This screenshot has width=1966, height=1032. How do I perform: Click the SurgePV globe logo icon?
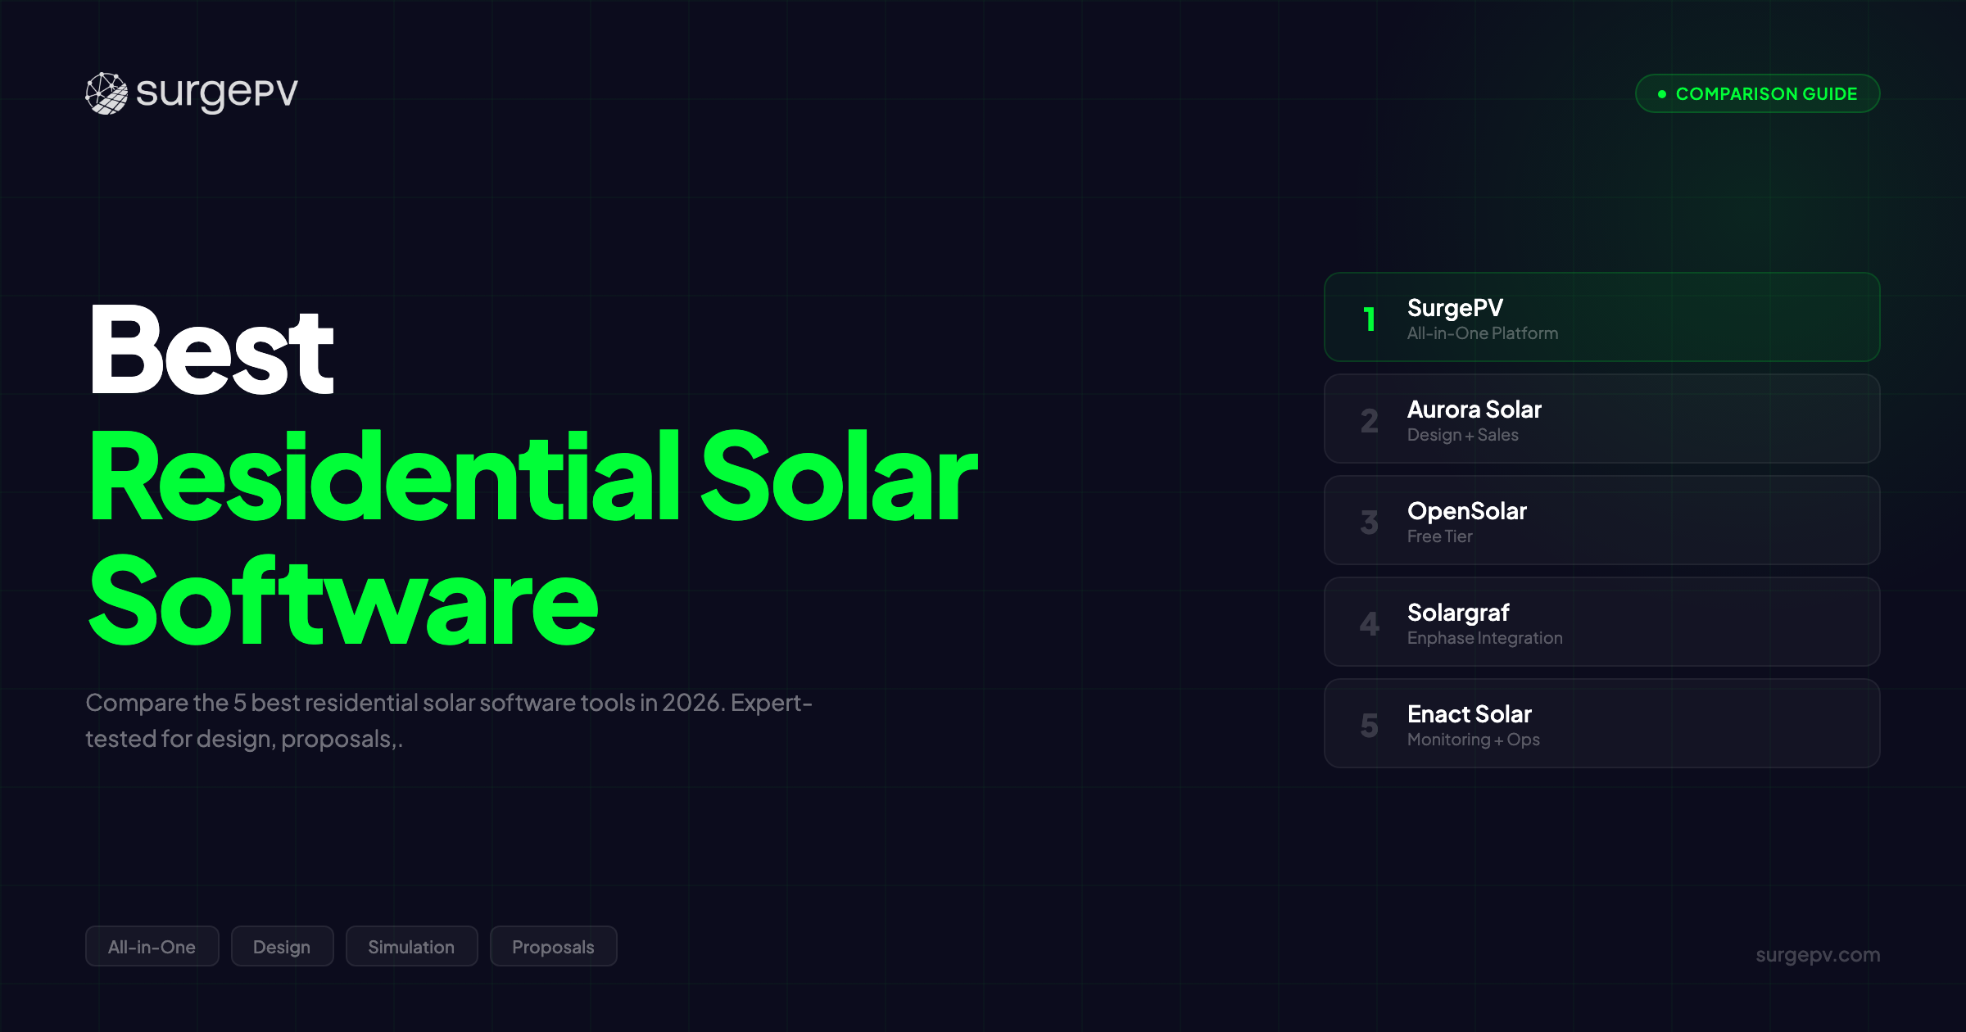[x=106, y=92]
